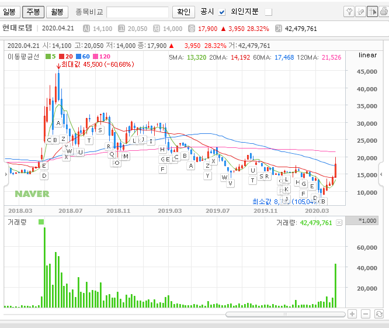Open disclosure marker I on the chart
Viewport: 389px width, 328px height.
tap(151, 141)
